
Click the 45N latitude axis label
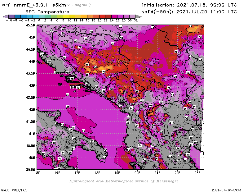coord(32,37)
